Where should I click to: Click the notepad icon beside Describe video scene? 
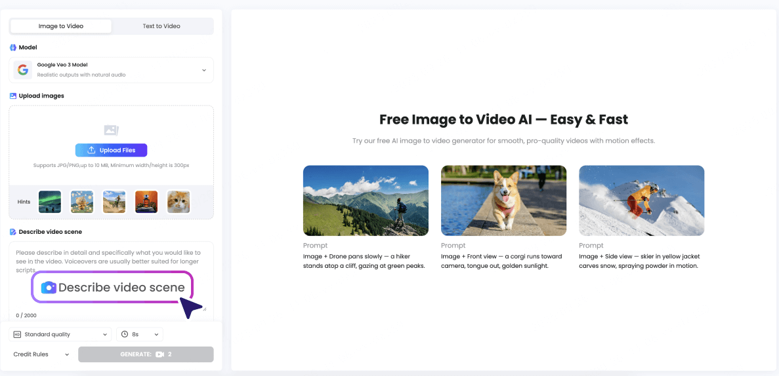[13, 232]
